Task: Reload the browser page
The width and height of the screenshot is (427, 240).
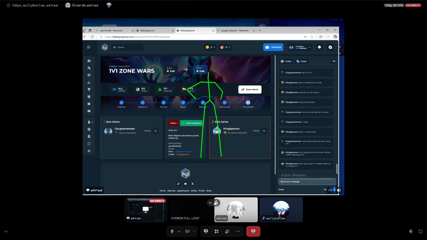Action: click(92, 37)
